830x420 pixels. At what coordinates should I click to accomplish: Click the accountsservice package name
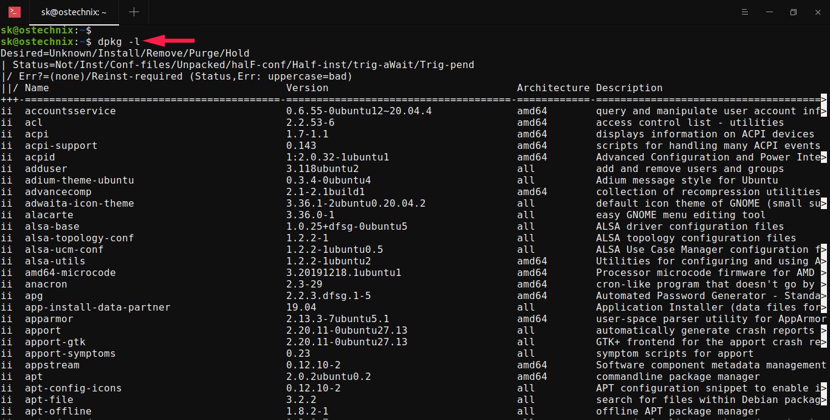69,111
